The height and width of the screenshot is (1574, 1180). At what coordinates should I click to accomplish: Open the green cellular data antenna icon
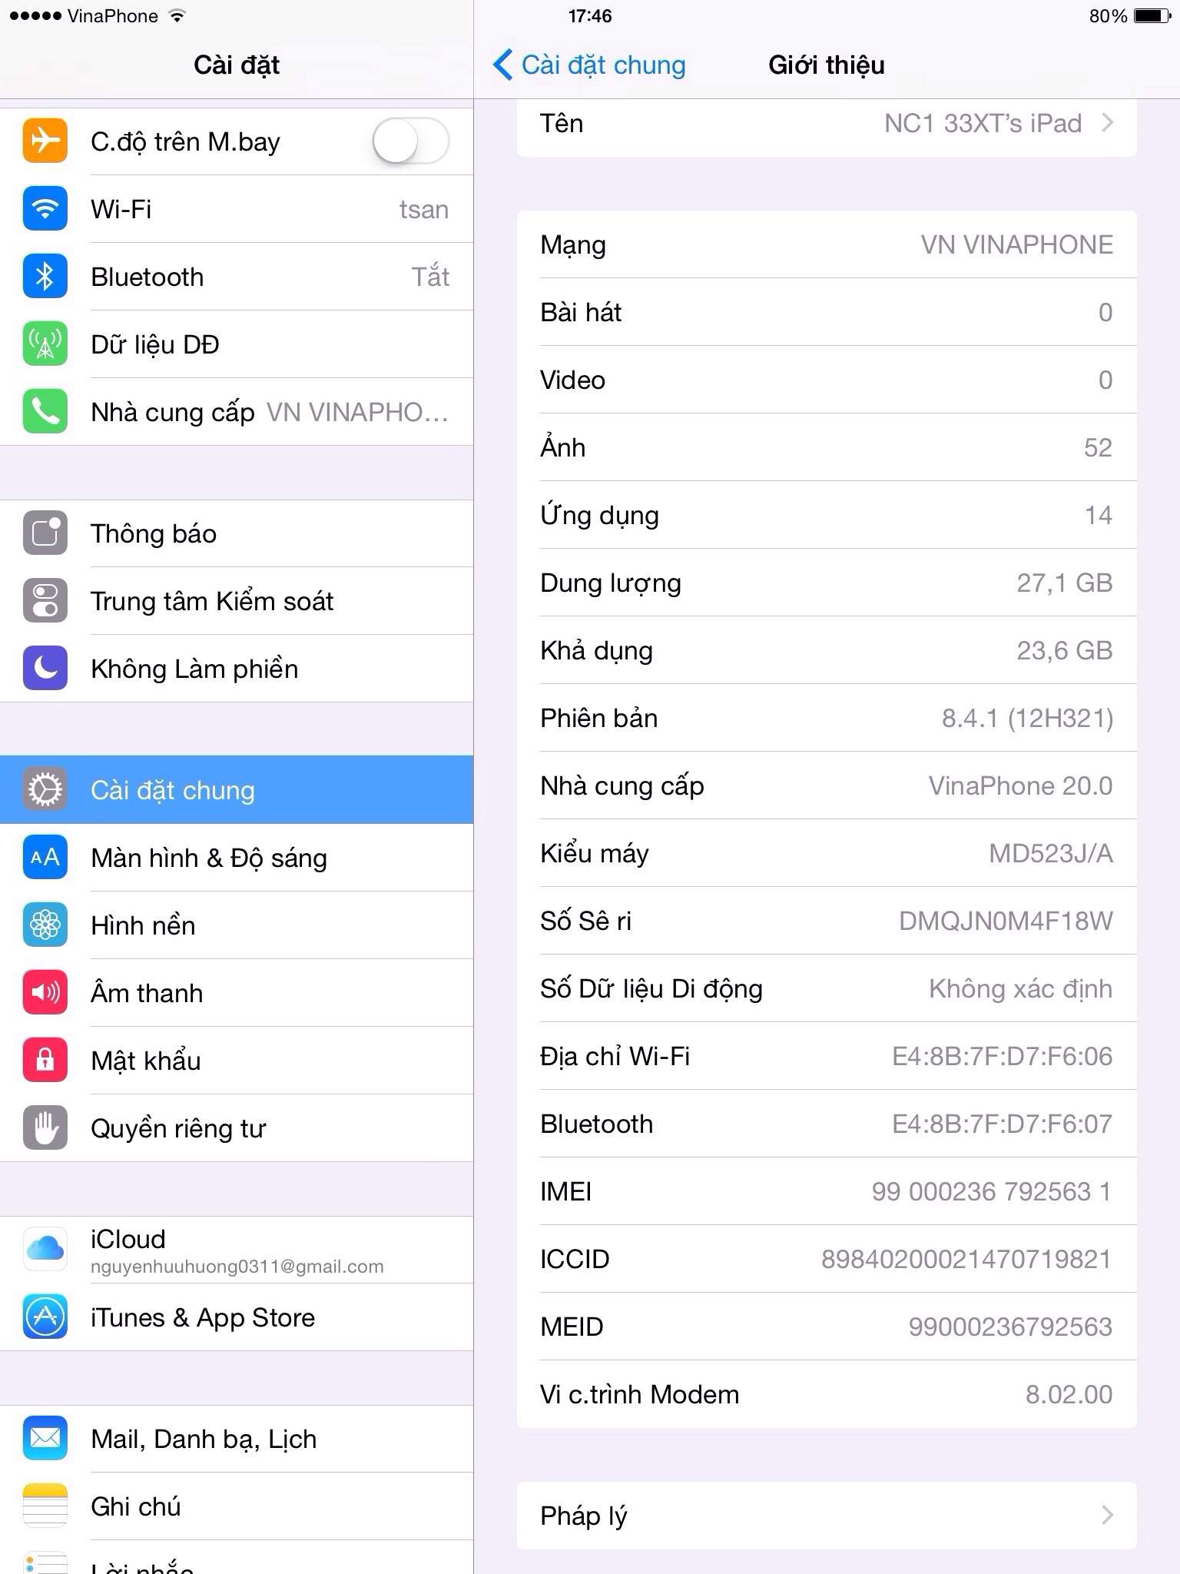(45, 344)
